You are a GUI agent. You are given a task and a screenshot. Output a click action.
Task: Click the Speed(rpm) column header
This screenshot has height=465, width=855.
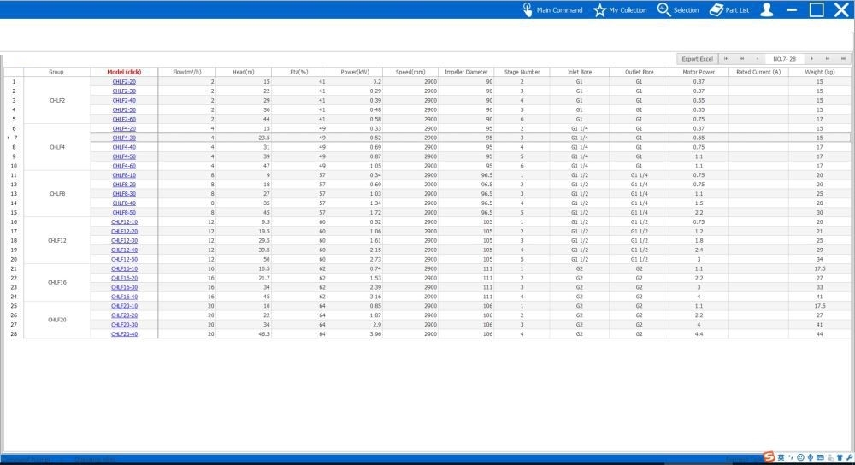tap(410, 72)
